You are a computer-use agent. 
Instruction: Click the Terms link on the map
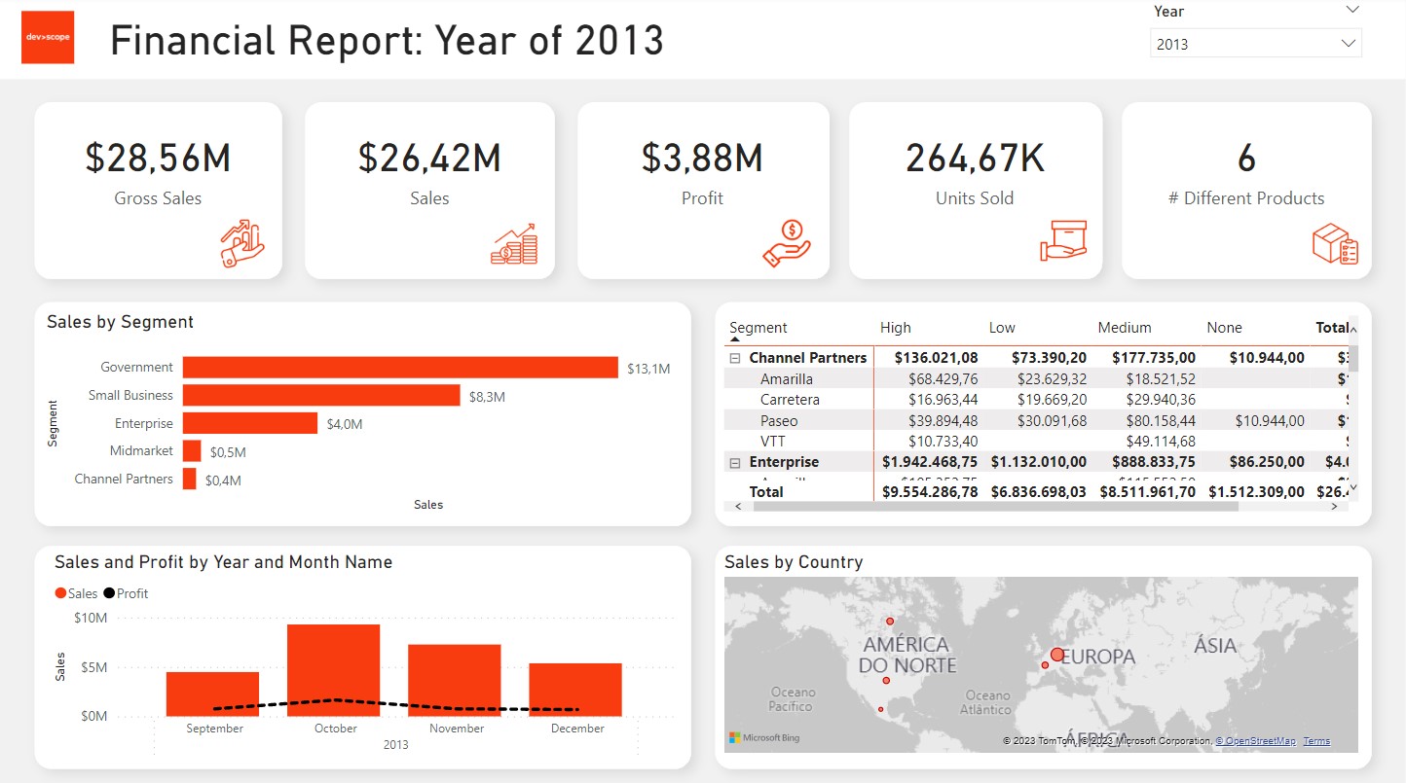[x=1316, y=740]
